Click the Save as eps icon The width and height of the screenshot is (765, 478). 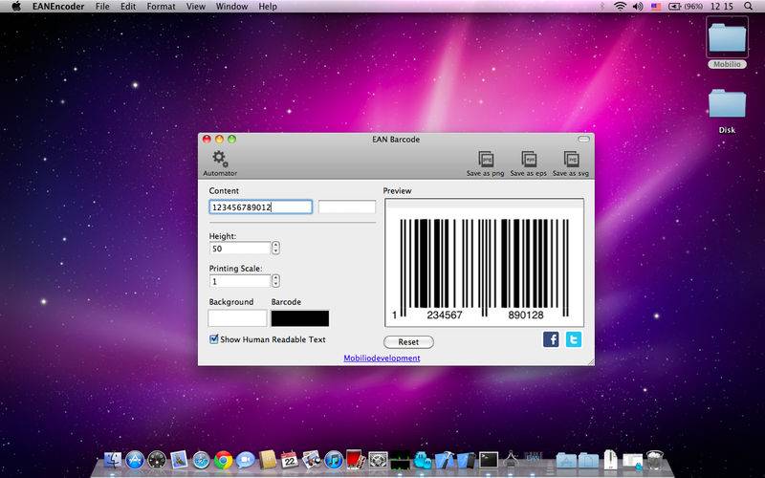pyautogui.click(x=528, y=160)
